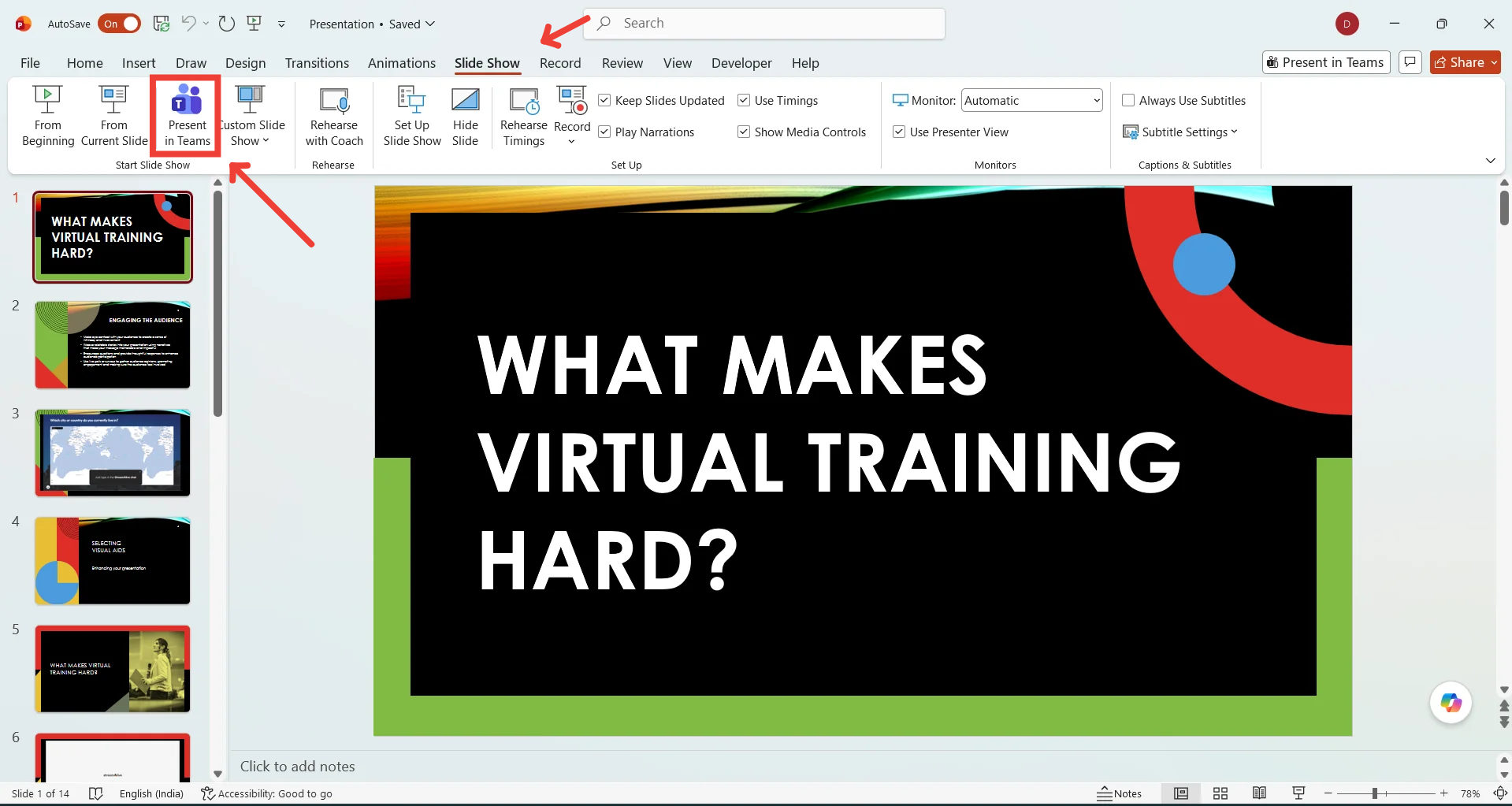
Task: Switch to Reading View icon
Action: coord(1259,793)
